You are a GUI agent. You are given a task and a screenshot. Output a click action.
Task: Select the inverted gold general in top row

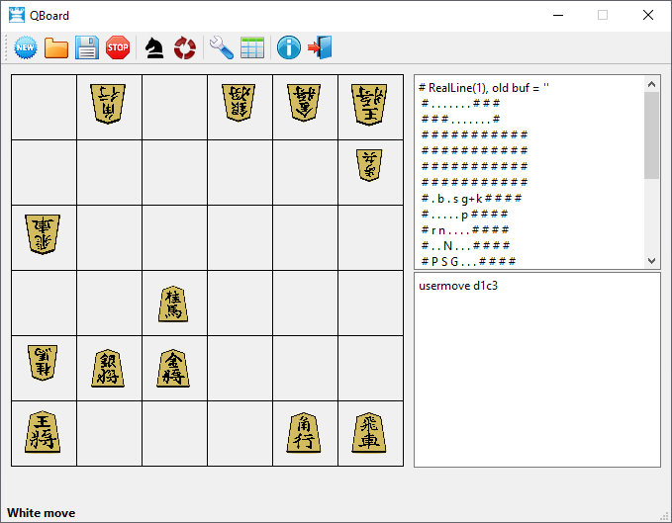coord(304,103)
